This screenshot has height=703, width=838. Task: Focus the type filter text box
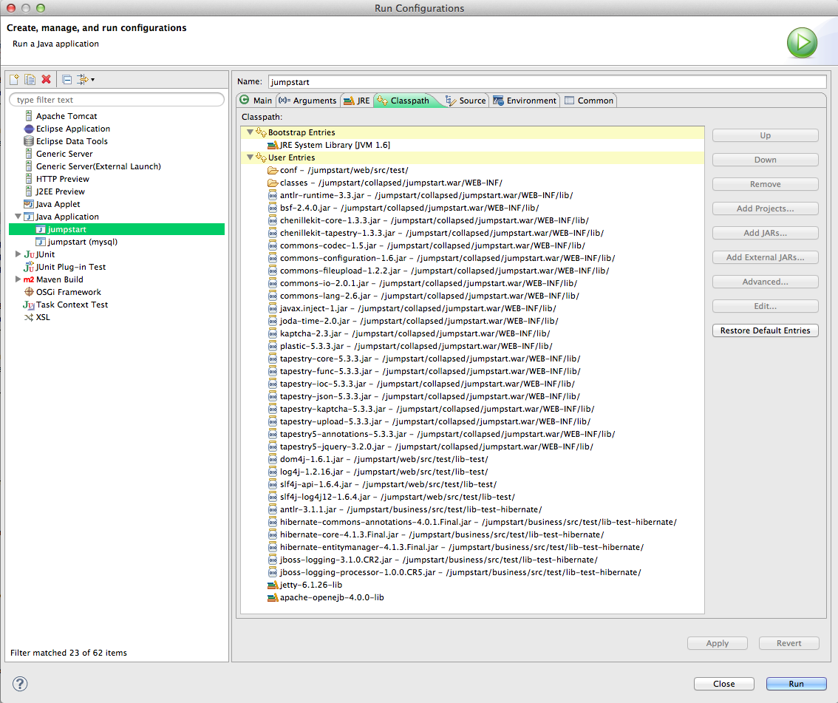point(117,100)
